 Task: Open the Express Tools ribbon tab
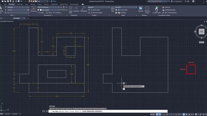pyautogui.click(x=64, y=4)
